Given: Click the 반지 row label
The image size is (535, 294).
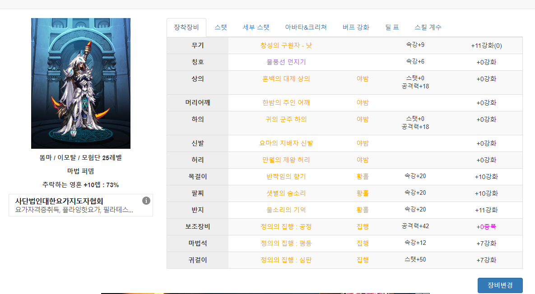Looking at the screenshot, I should click(198, 210).
